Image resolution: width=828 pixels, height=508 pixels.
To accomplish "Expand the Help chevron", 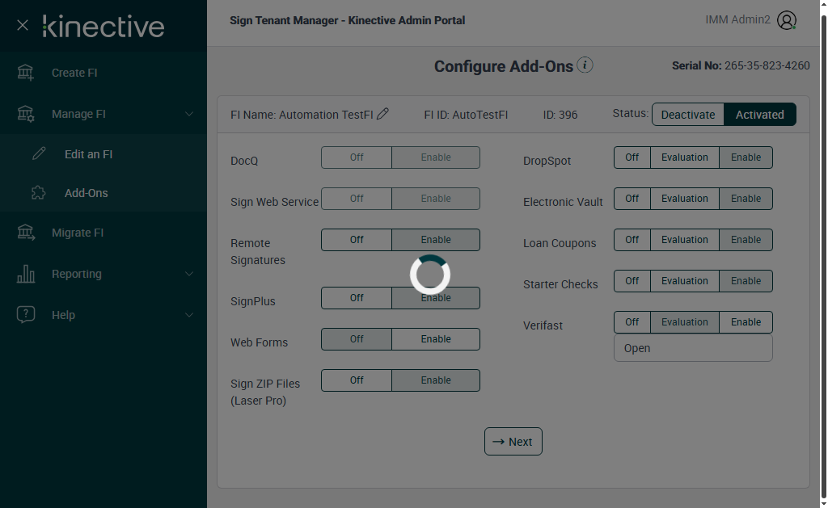I will (x=189, y=315).
